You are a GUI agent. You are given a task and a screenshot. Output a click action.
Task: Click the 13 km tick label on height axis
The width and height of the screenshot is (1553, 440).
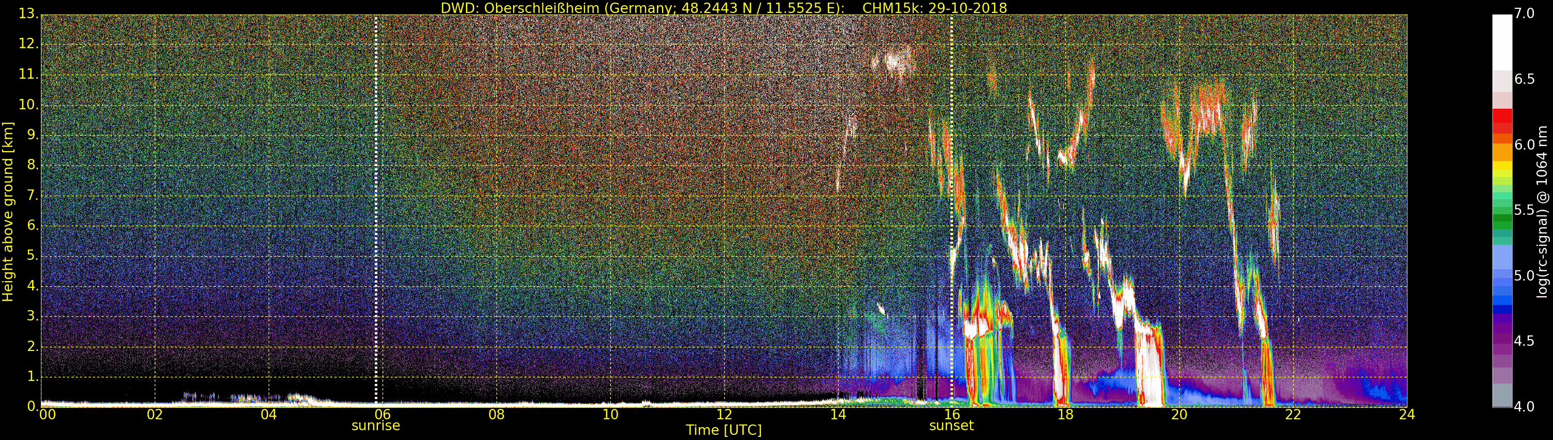[x=28, y=14]
